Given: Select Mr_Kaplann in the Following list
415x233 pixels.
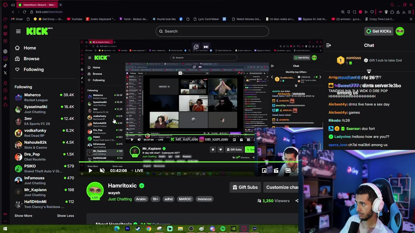Looking at the screenshot, I should click(x=44, y=192).
